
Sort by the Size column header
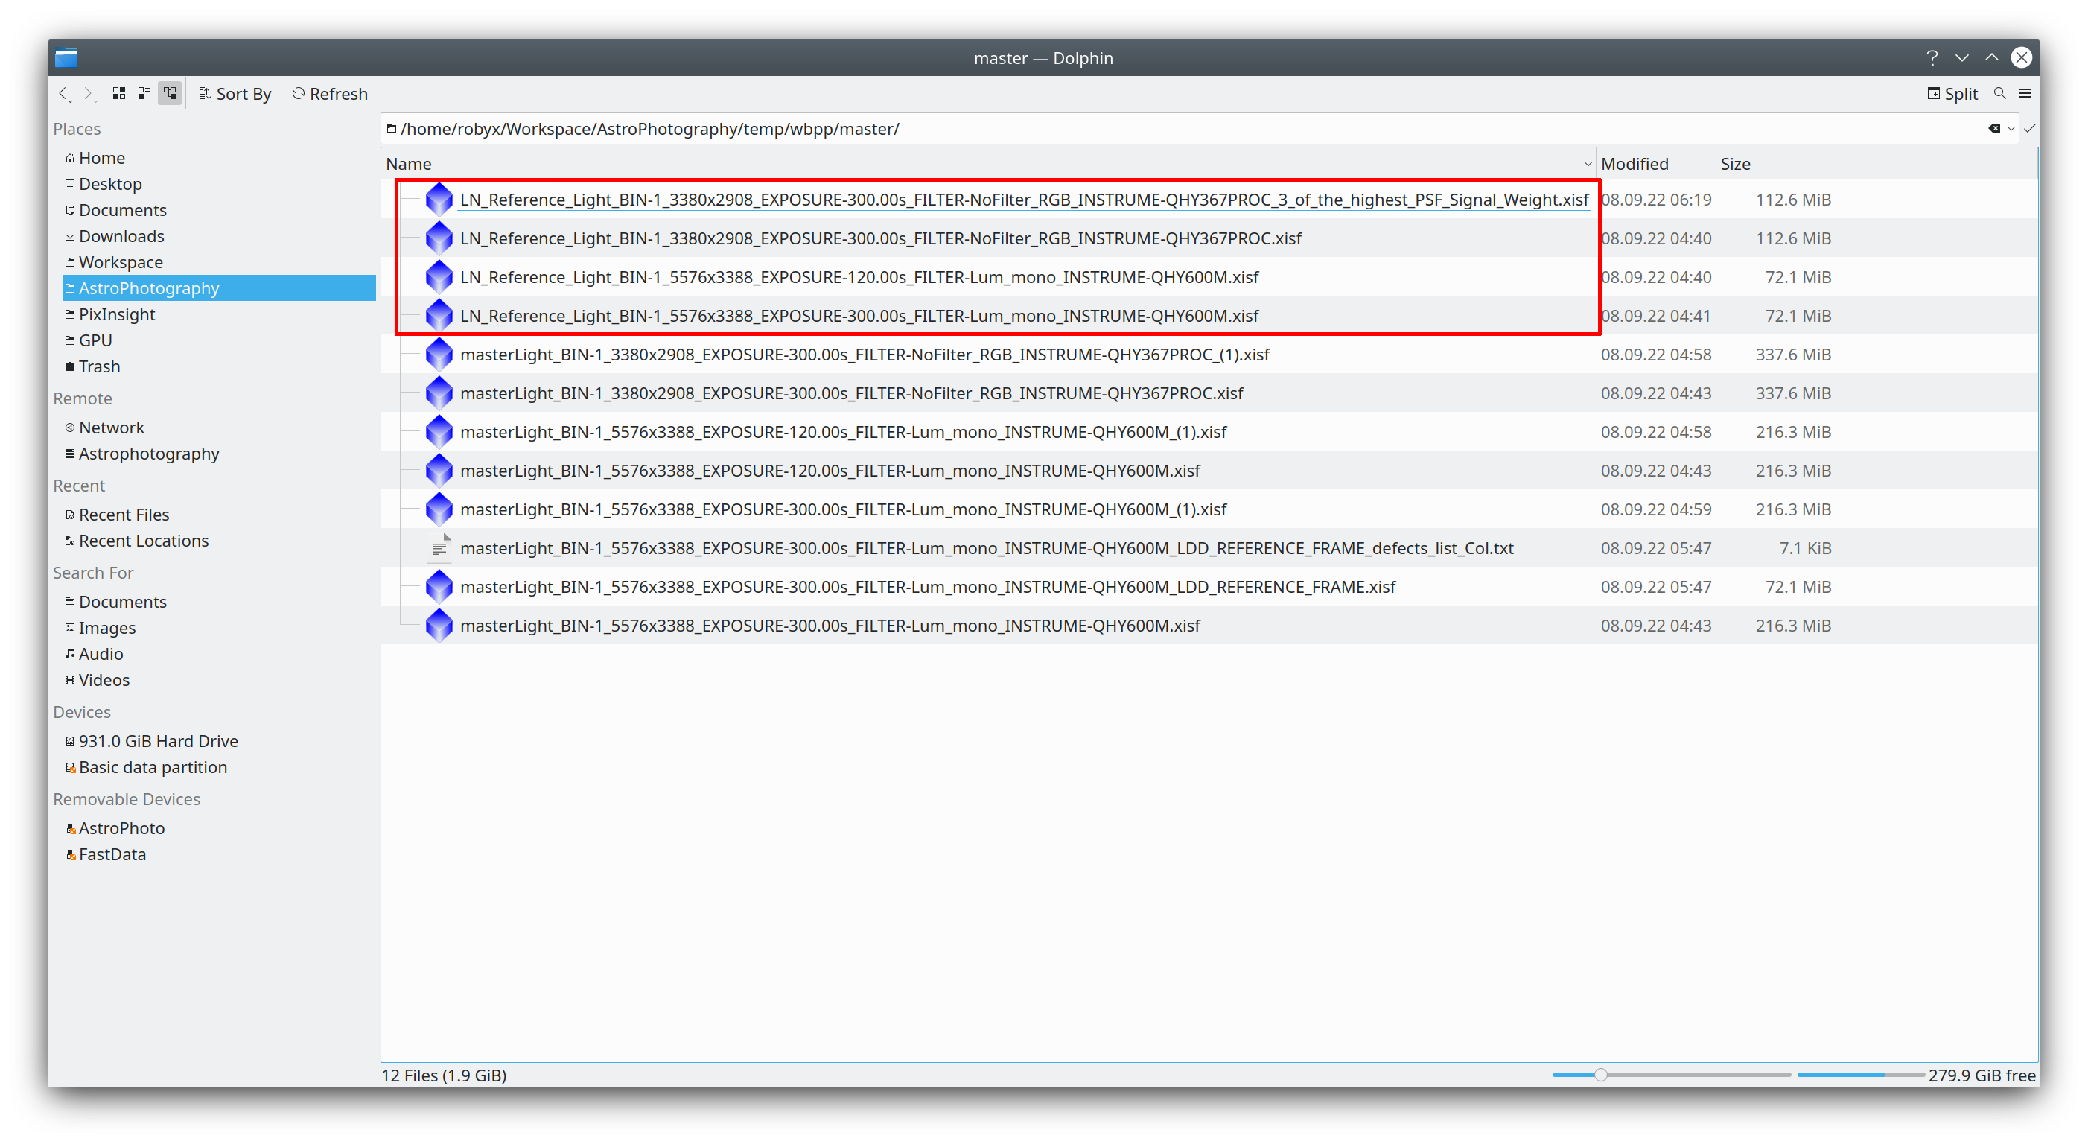(1775, 164)
